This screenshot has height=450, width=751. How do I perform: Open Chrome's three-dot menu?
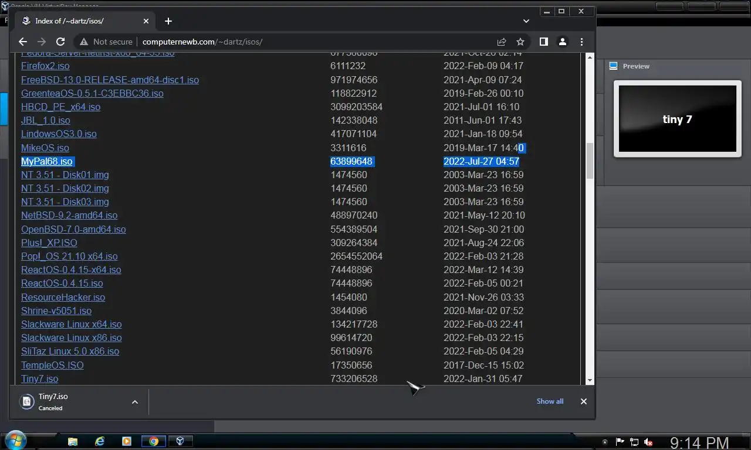[581, 42]
